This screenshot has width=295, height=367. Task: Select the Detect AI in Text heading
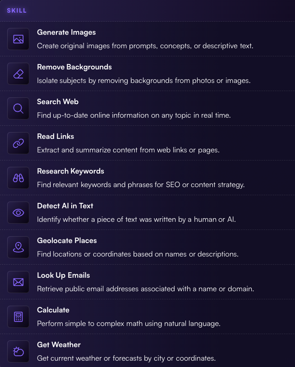(65, 206)
